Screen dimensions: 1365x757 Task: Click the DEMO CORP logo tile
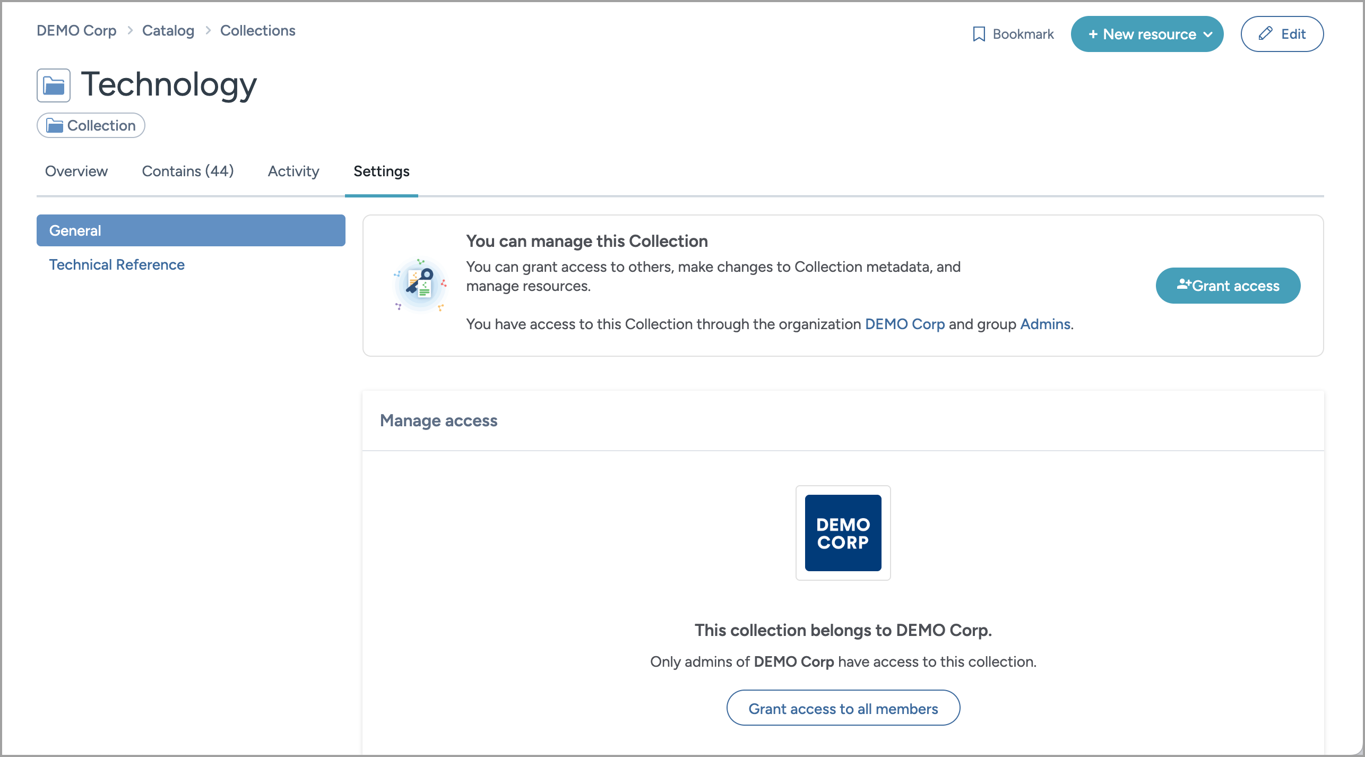(x=843, y=533)
